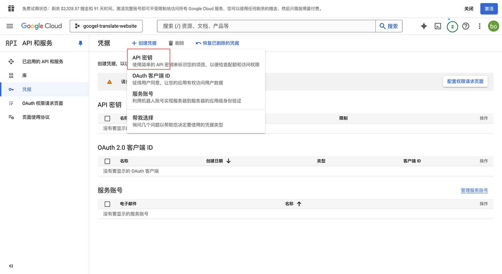Open the googel-translate-website project selector

pos(106,26)
